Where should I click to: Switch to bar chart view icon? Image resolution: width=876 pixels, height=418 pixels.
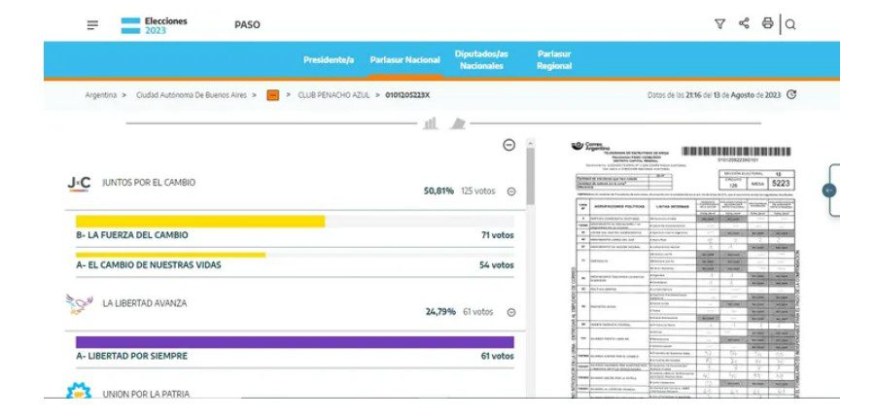coord(430,123)
